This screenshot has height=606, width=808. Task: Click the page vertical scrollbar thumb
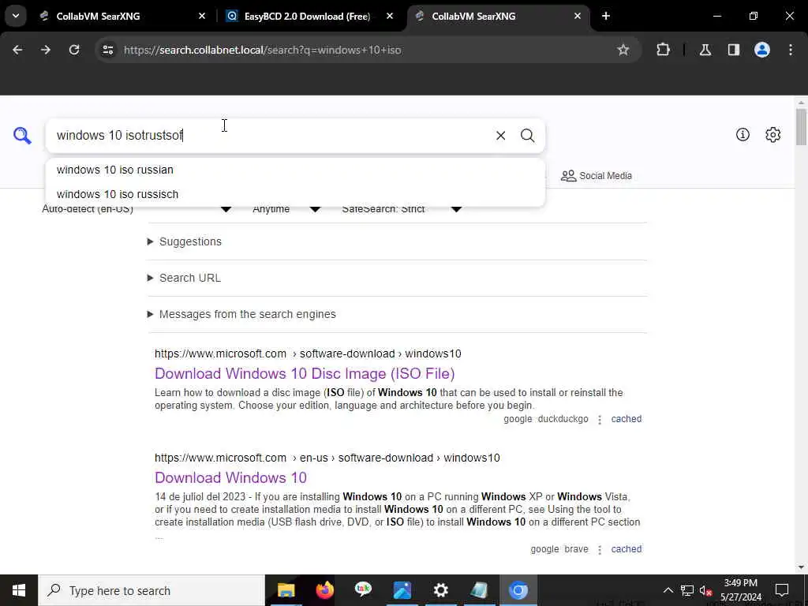[801, 127]
